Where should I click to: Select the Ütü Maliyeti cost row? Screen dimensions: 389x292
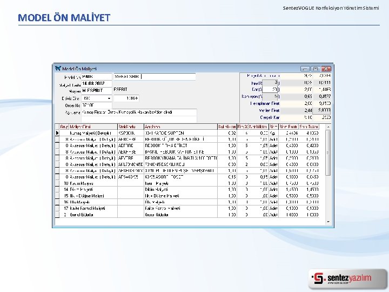[x=187, y=202]
